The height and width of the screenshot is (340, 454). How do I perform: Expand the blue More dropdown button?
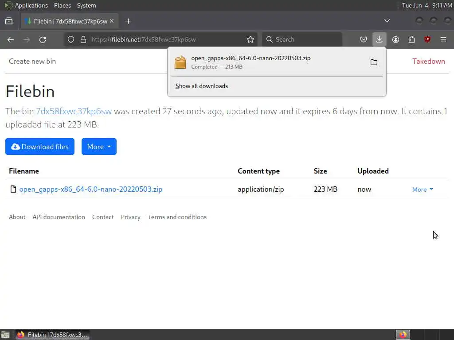(99, 147)
